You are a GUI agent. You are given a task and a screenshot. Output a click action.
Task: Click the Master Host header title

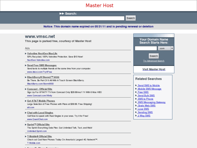pos(99,5)
